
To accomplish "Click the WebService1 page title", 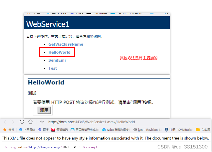I will pyautogui.click(x=48, y=24).
